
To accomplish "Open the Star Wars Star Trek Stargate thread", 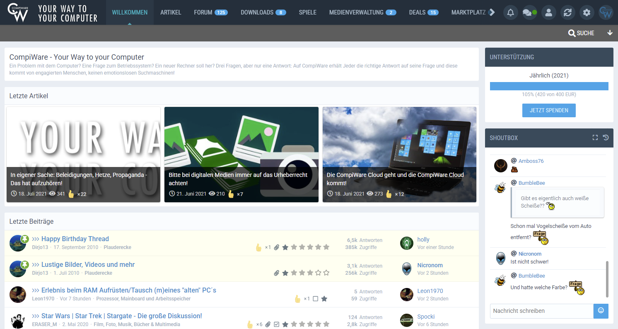I will coord(122,316).
